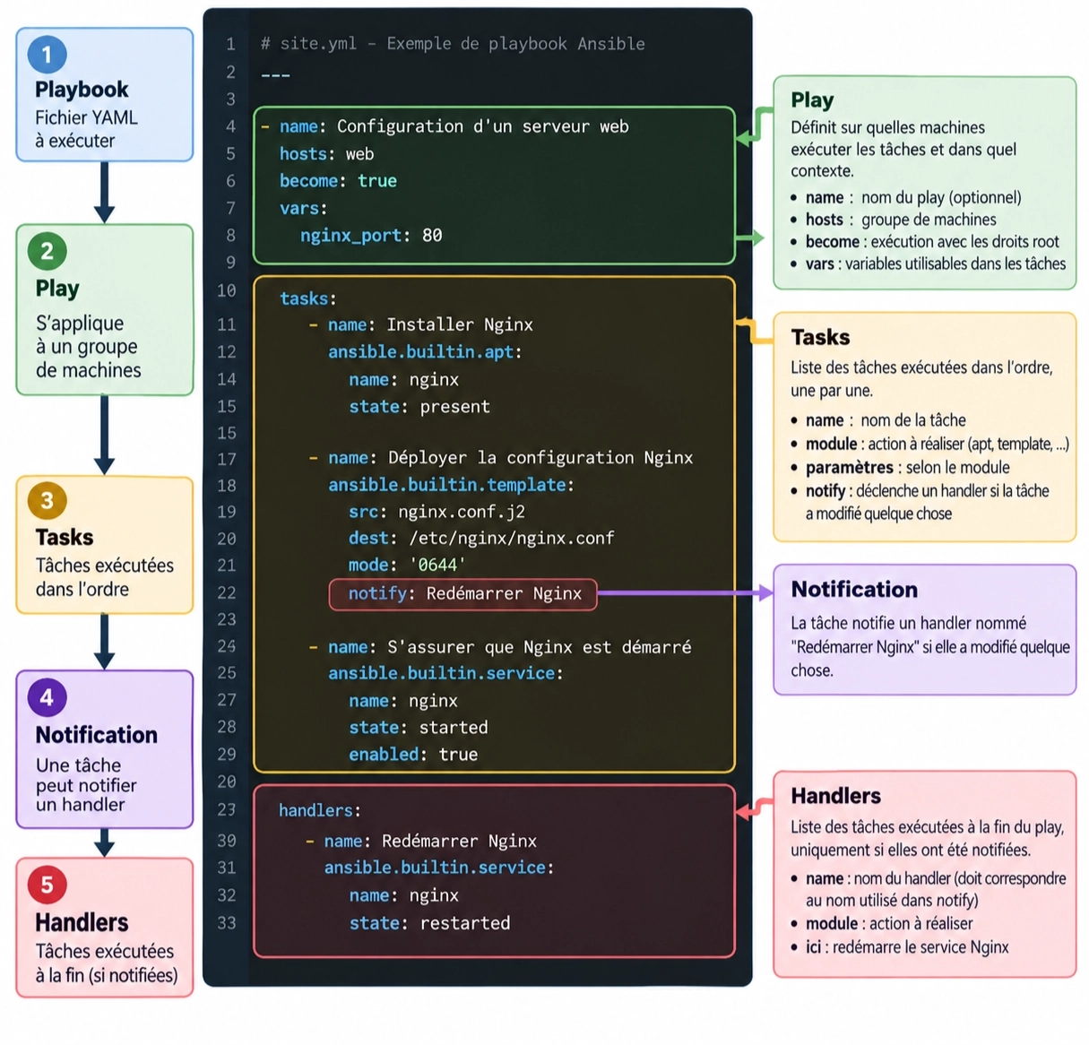Click "name: S'assurer que Nginx est démarré" line
The image size is (1089, 1045).
(499, 647)
